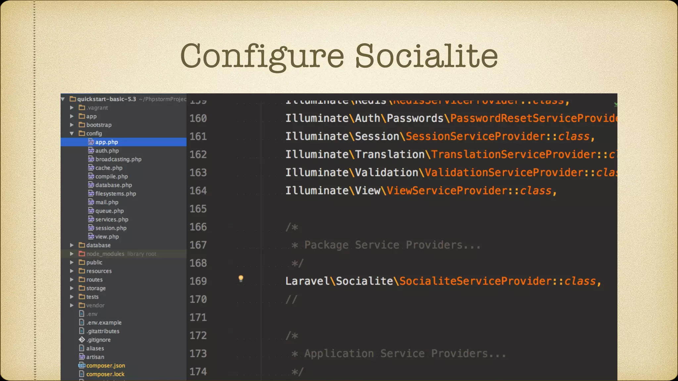Open cache.php file
The height and width of the screenshot is (381, 678).
click(x=109, y=168)
